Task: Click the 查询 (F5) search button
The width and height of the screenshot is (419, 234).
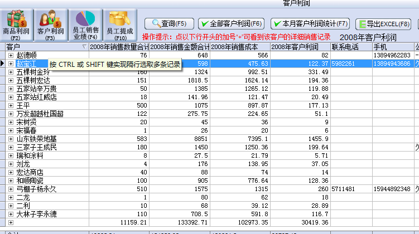Action: (169, 23)
